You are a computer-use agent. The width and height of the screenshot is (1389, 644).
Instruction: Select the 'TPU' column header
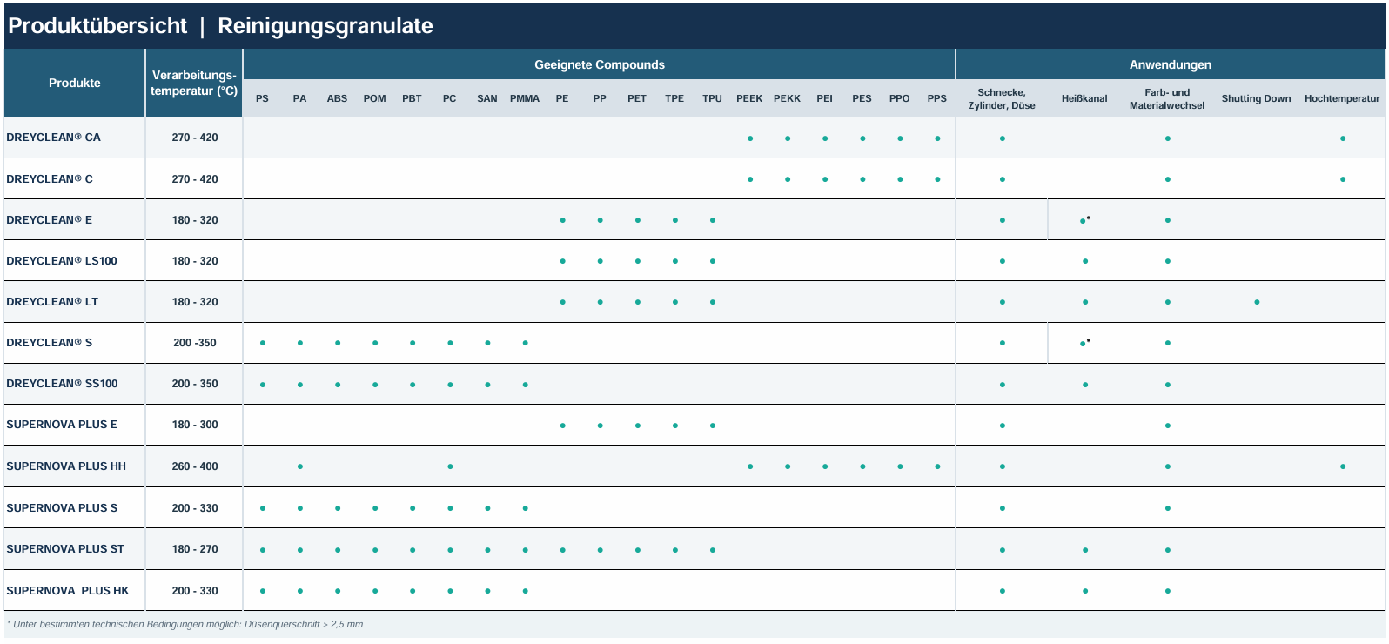712,98
